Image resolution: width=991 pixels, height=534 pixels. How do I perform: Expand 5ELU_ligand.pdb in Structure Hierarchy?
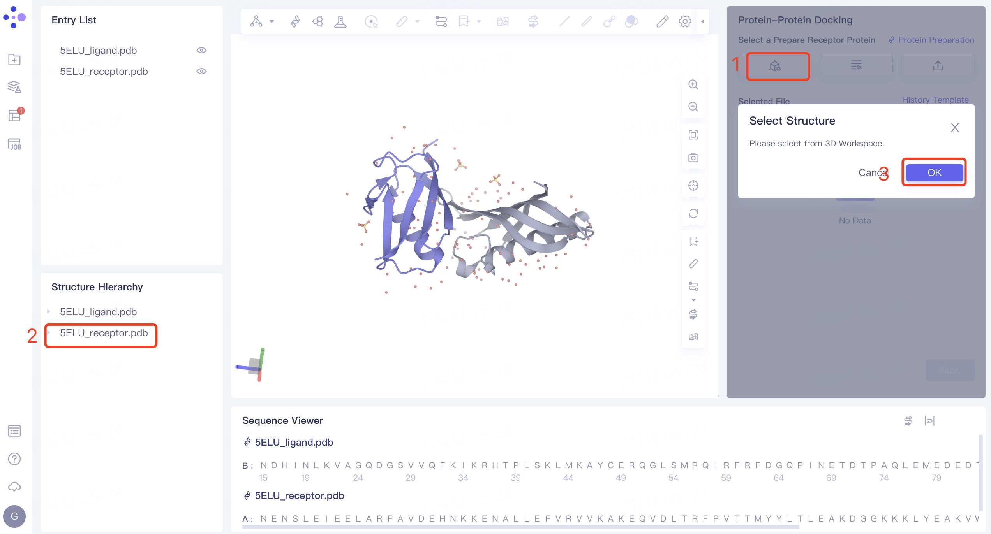click(x=49, y=311)
